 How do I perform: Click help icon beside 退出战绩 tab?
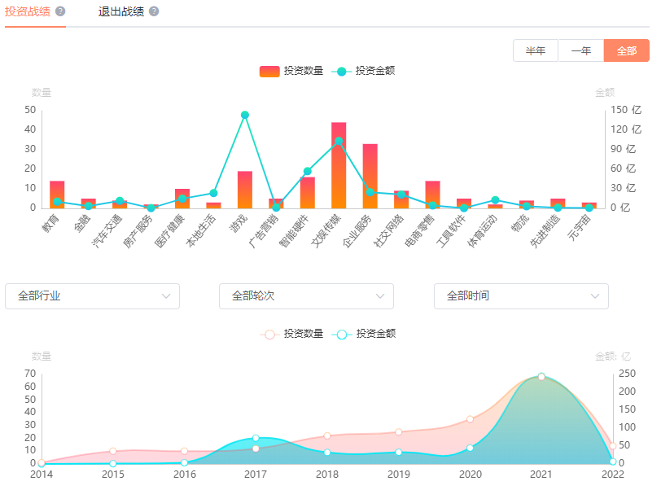click(154, 12)
